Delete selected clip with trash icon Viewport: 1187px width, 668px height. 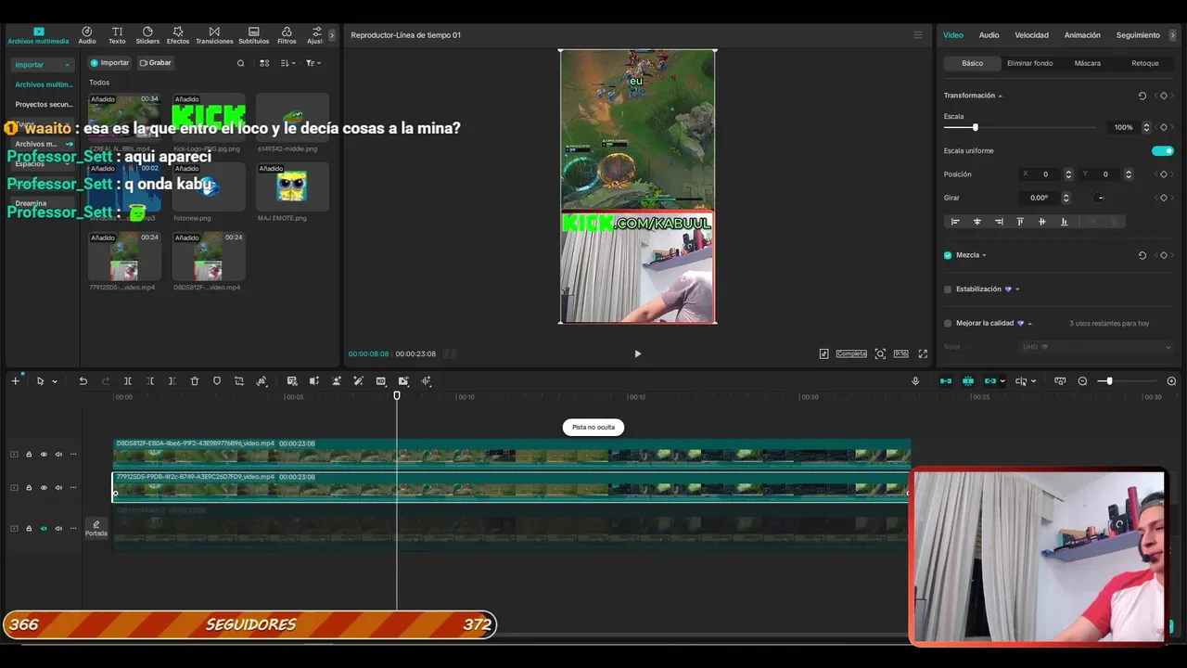(195, 381)
